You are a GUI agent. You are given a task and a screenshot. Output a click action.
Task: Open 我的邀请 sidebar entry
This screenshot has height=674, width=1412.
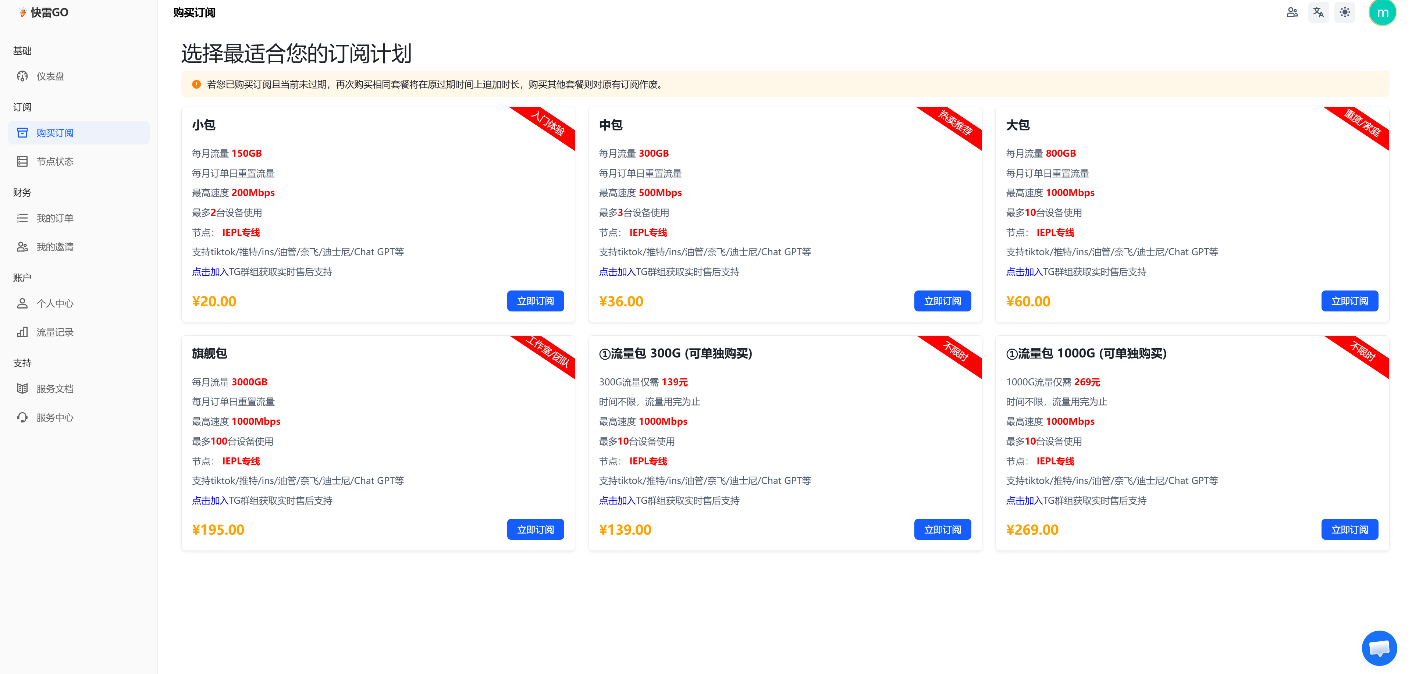click(x=78, y=247)
